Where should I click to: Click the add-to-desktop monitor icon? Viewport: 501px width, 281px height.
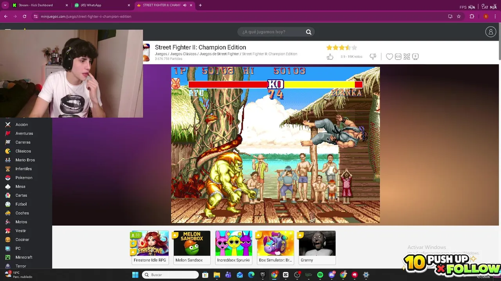pos(415,57)
